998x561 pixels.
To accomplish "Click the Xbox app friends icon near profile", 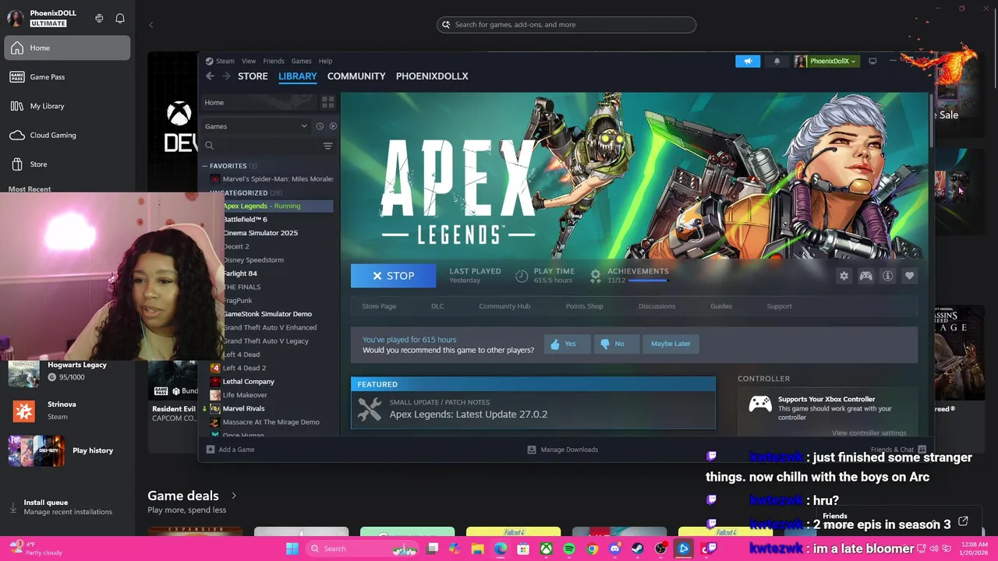I will [x=99, y=18].
